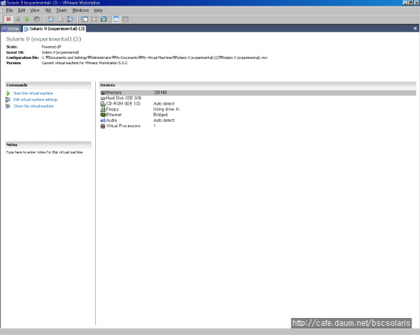Select the Virtual Processors row label
420x335 pixels.
(x=123, y=126)
